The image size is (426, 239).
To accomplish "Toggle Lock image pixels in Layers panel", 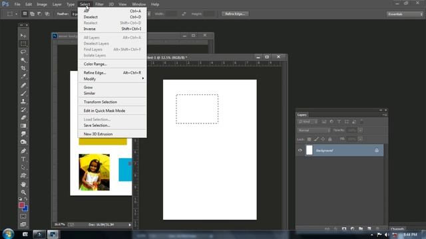I will pos(316,139).
